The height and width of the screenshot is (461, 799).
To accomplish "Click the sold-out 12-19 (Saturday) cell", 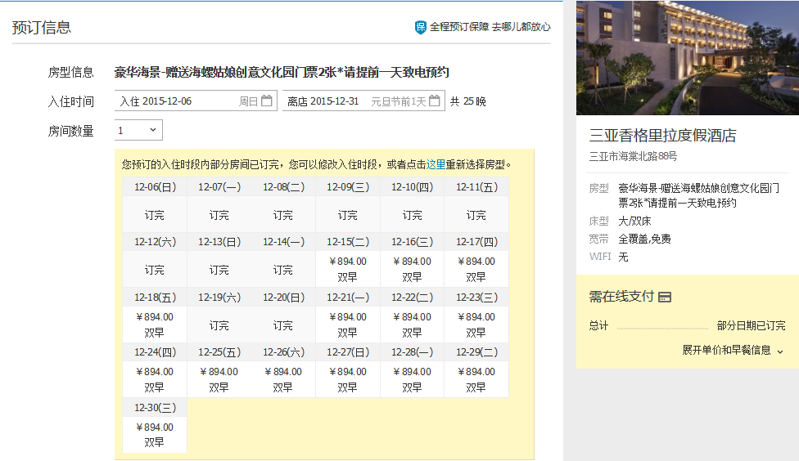I will coord(219,324).
